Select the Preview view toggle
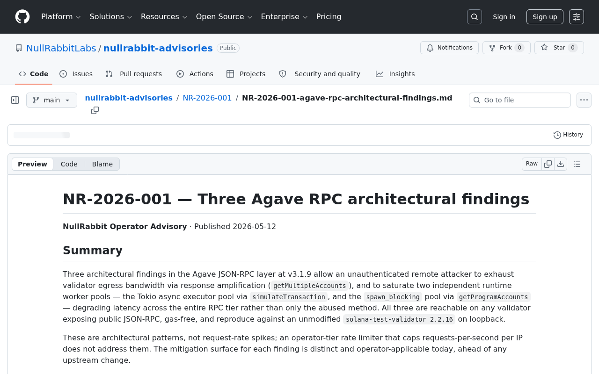Screen dimensions: 599x374 (x=32, y=164)
